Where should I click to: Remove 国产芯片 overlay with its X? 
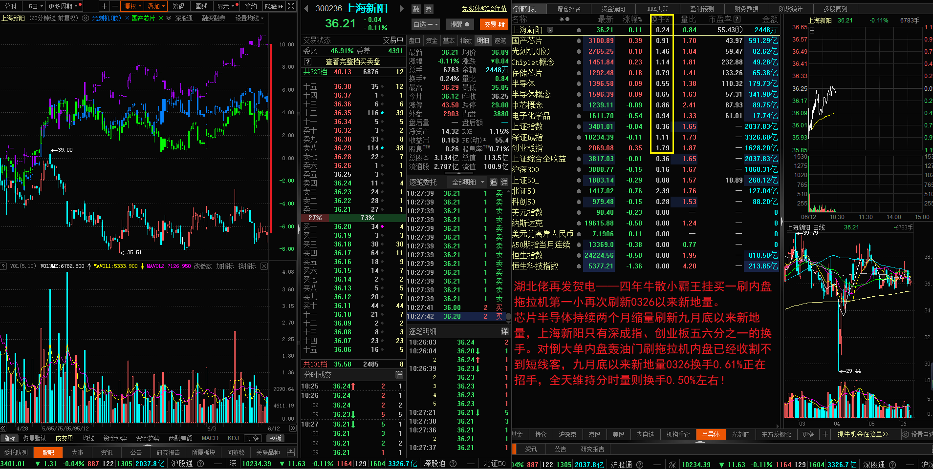pos(161,18)
